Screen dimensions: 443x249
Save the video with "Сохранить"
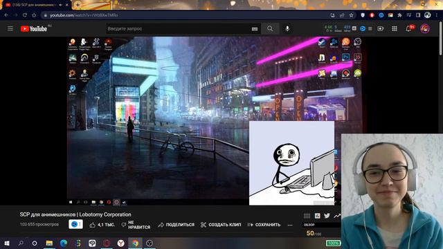pyautogui.click(x=264, y=225)
